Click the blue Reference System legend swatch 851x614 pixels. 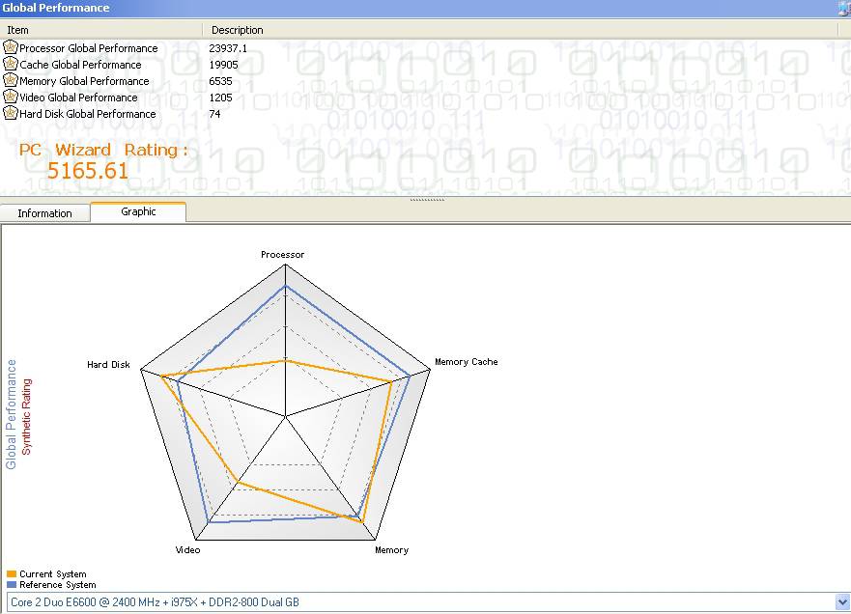[x=12, y=585]
